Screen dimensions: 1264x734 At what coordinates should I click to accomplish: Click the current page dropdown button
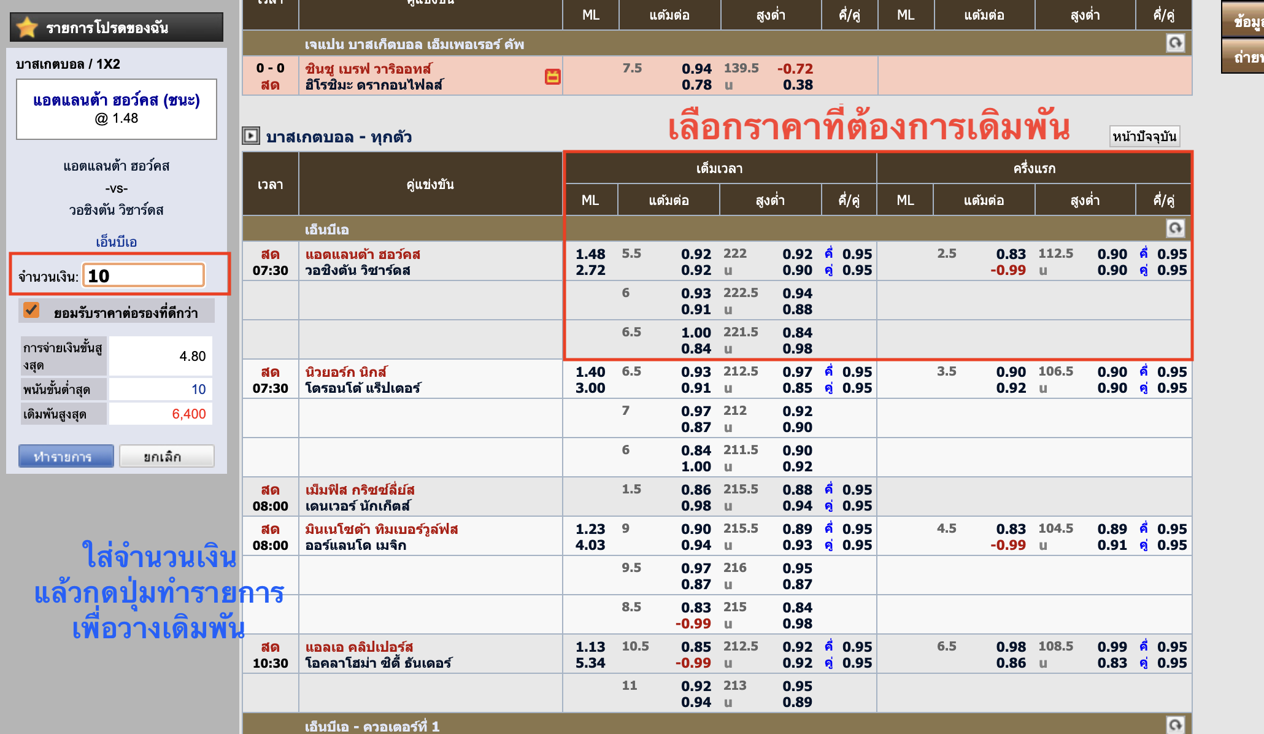pyautogui.click(x=1144, y=136)
